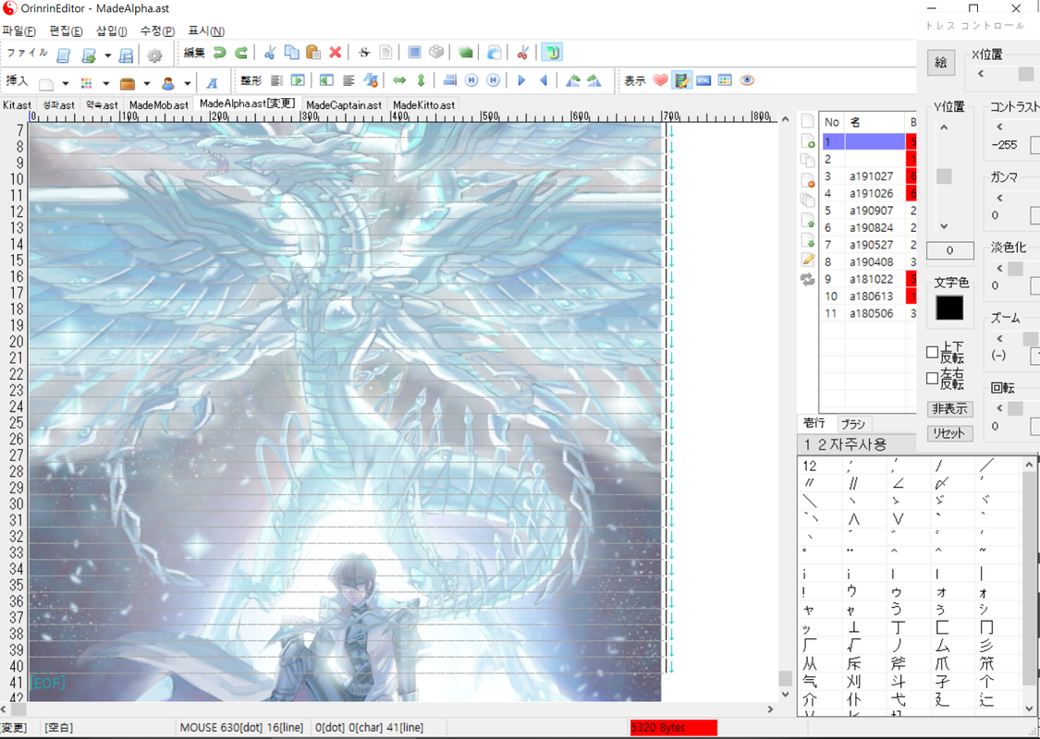Viewport: 1040px width, 739px height.
Task: Open the 편집(E) menu
Action: click(x=66, y=31)
